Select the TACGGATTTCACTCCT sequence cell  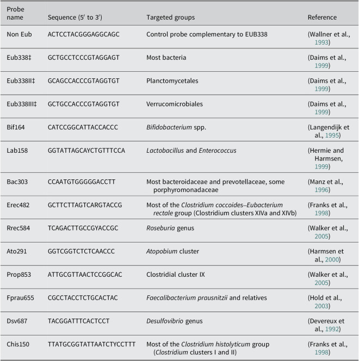[x=78, y=321]
